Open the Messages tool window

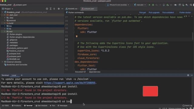(x=63, y=106)
